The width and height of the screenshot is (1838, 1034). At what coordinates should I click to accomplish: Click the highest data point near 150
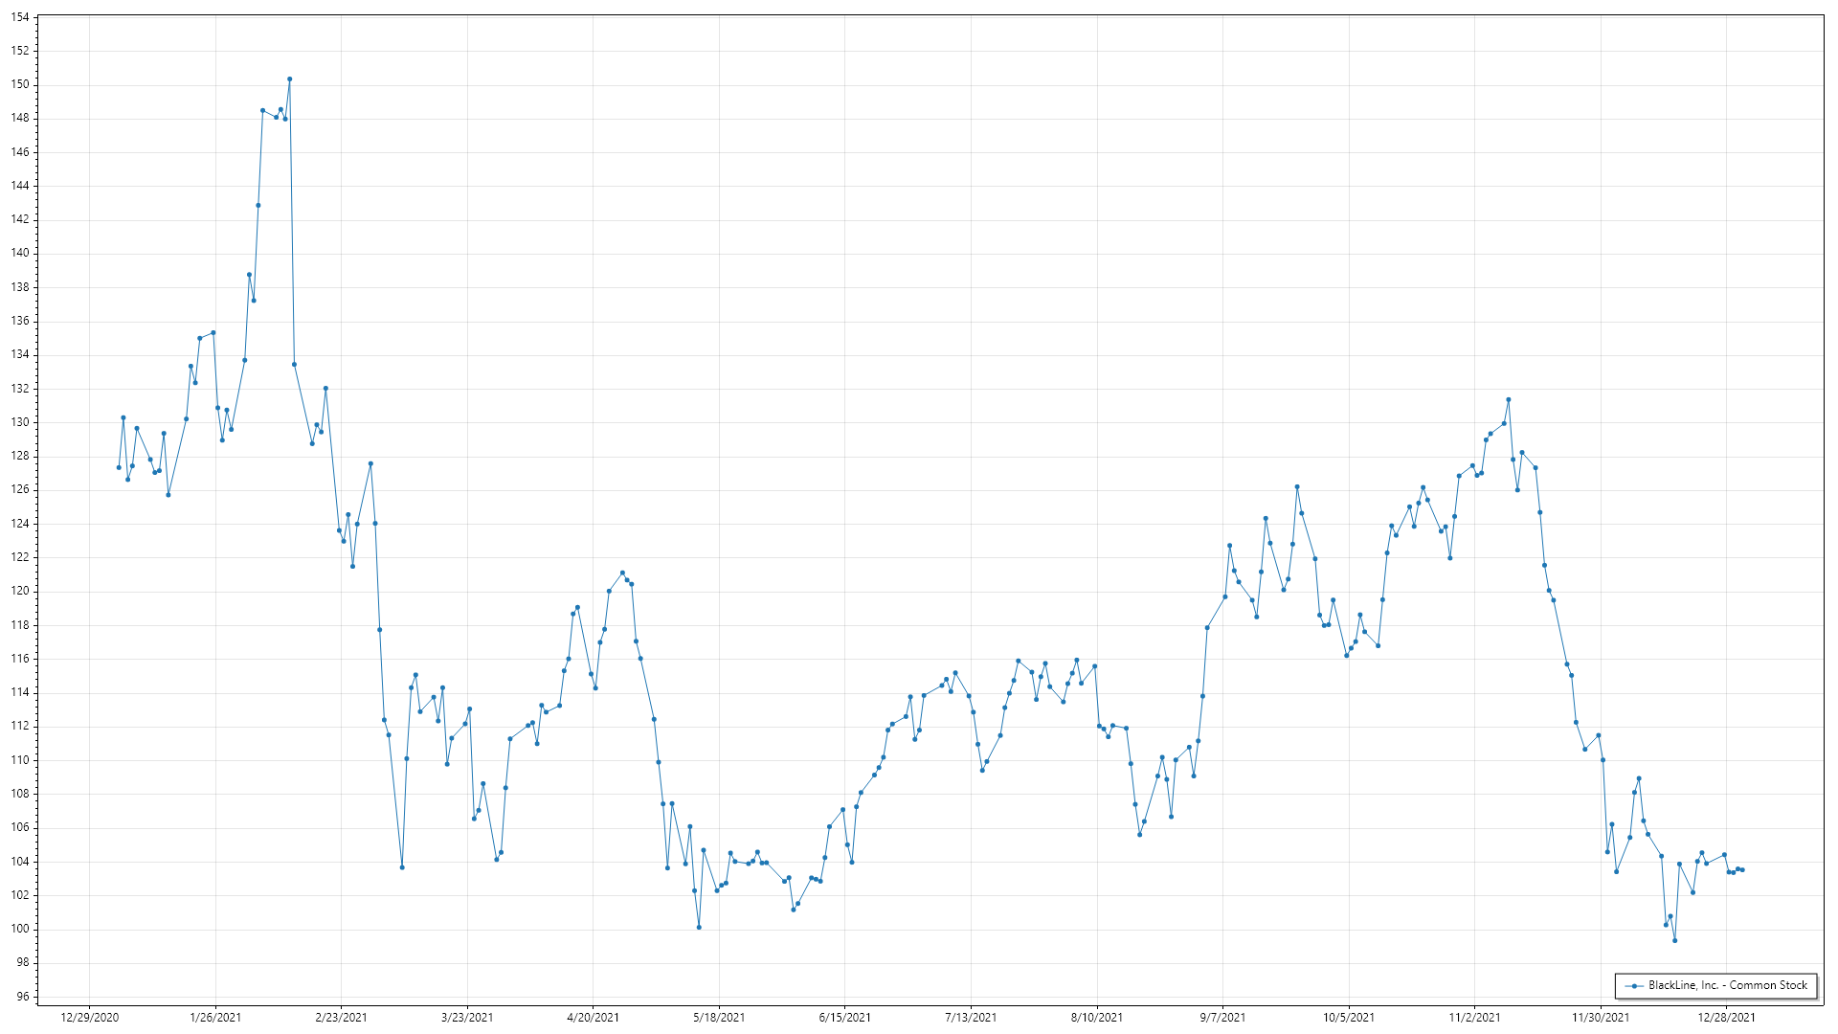290,79
